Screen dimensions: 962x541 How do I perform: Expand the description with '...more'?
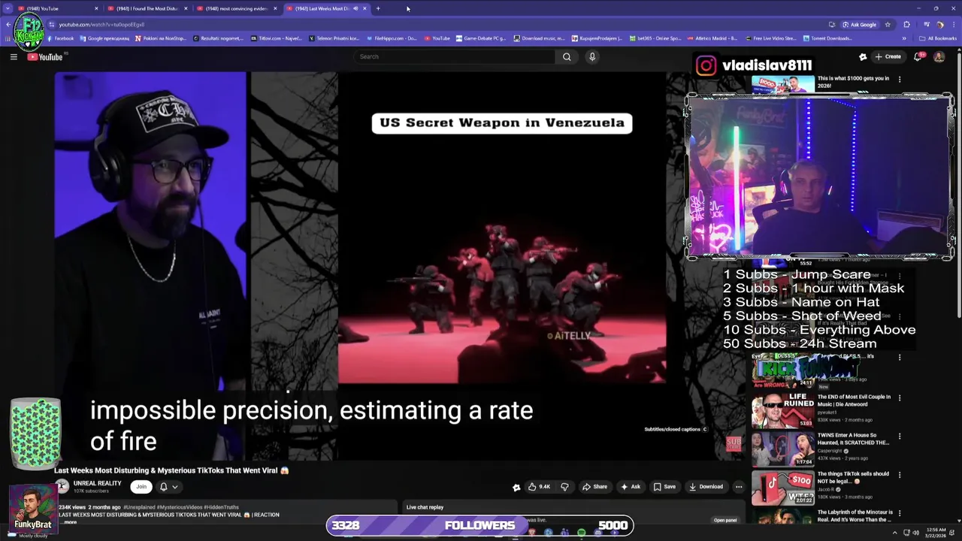(68, 521)
